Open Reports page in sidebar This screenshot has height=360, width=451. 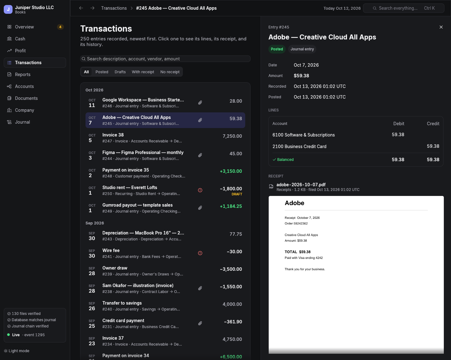click(x=35, y=75)
